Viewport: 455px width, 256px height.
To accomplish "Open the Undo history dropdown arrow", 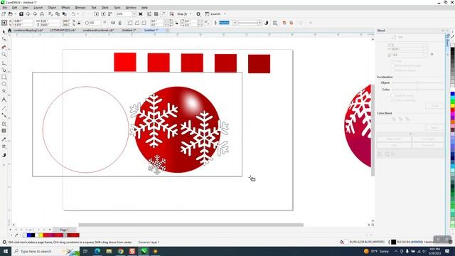I will (x=77, y=14).
